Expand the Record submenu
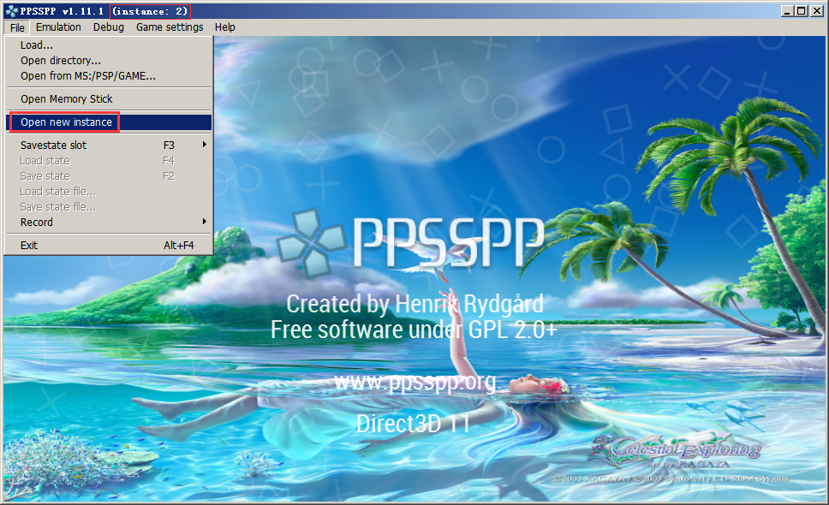 point(109,223)
